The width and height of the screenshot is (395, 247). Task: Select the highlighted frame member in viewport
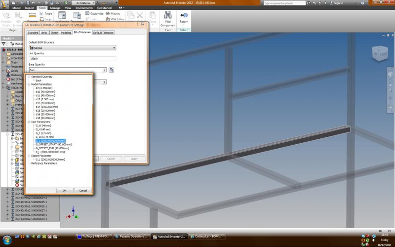[228, 157]
